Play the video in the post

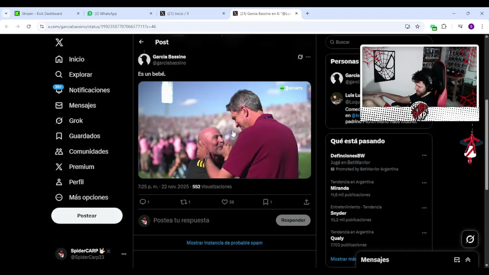coord(224,130)
